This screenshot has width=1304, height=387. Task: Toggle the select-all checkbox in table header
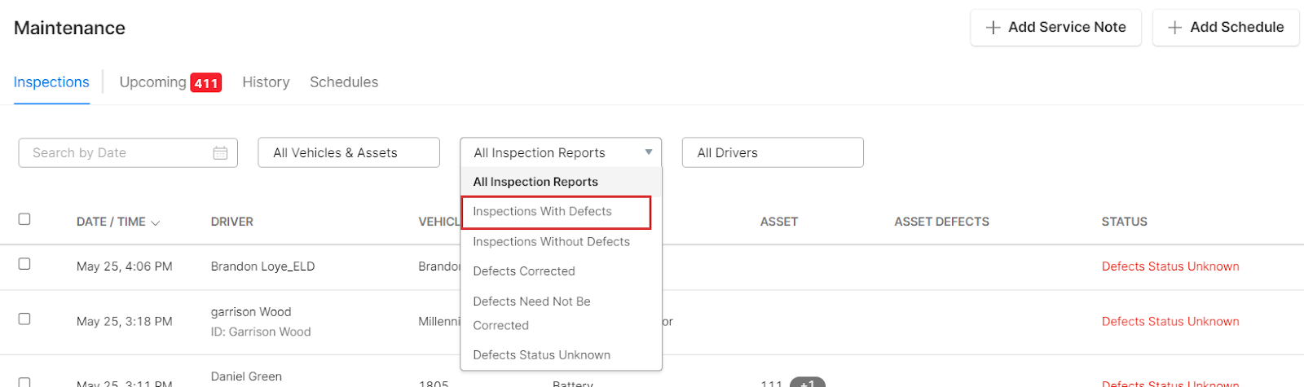[x=24, y=219]
